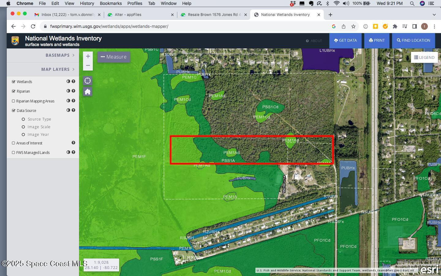The image size is (441, 276).
Task: Click the find my location target icon
Action: (x=88, y=81)
